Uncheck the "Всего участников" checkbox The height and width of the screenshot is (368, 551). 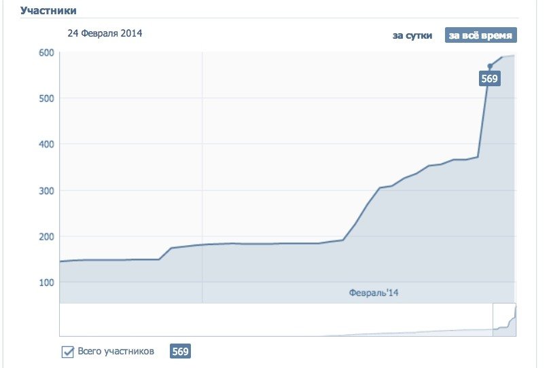(68, 352)
